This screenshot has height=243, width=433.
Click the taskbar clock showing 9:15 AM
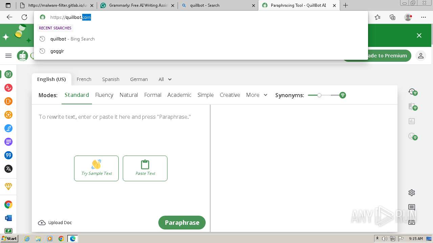tap(416, 239)
